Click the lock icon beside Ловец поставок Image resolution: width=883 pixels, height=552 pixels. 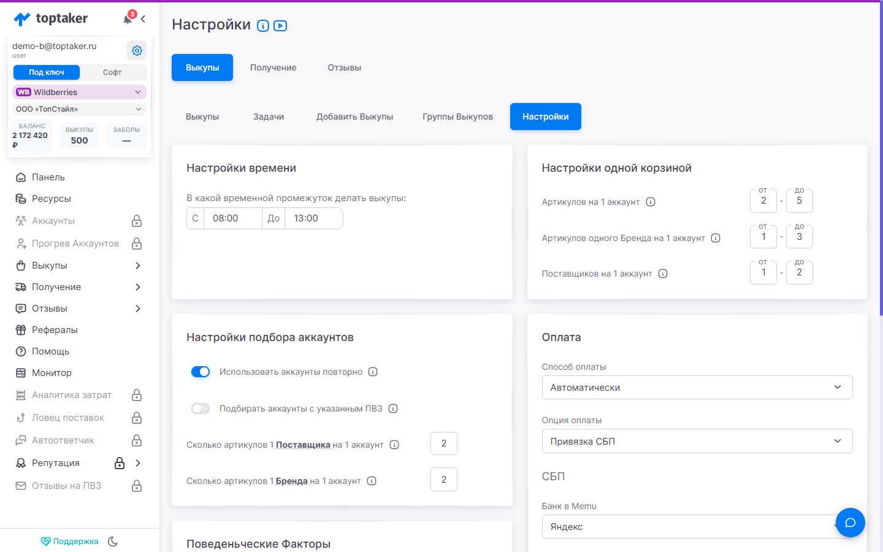pos(137,418)
